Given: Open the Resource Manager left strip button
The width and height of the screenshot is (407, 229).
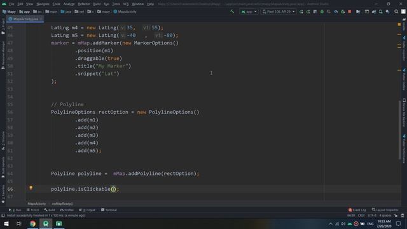Looking at the screenshot, I should 3,55.
